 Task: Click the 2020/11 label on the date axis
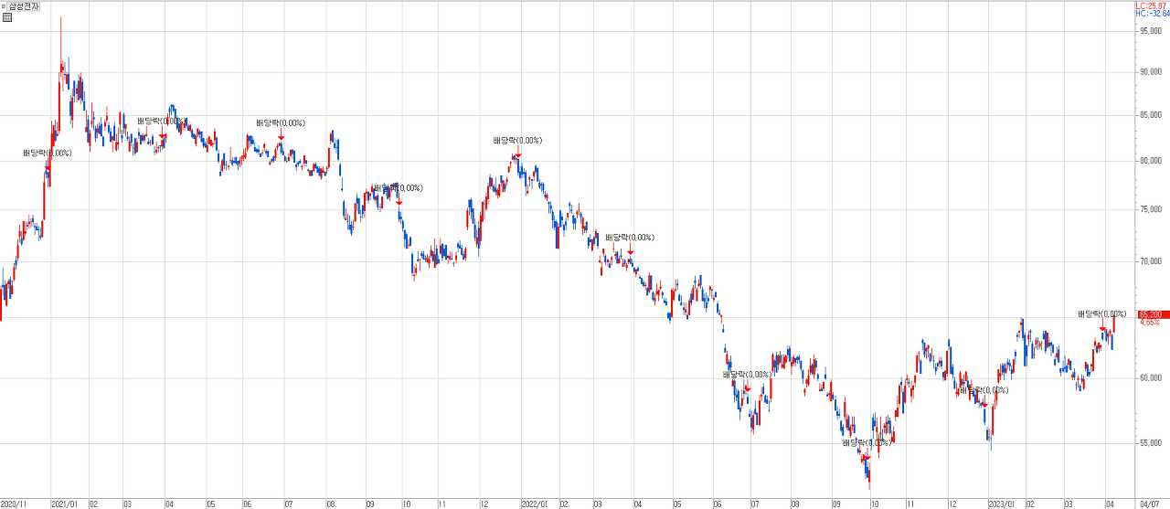coord(14,504)
